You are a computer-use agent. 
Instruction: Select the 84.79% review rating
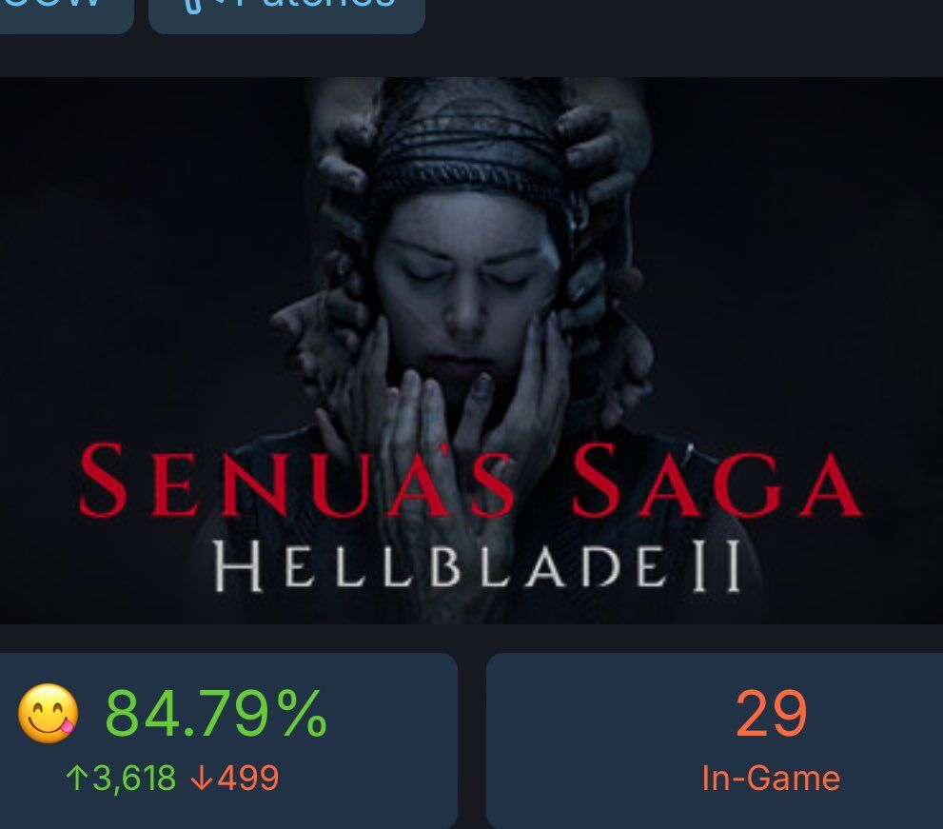coord(216,714)
